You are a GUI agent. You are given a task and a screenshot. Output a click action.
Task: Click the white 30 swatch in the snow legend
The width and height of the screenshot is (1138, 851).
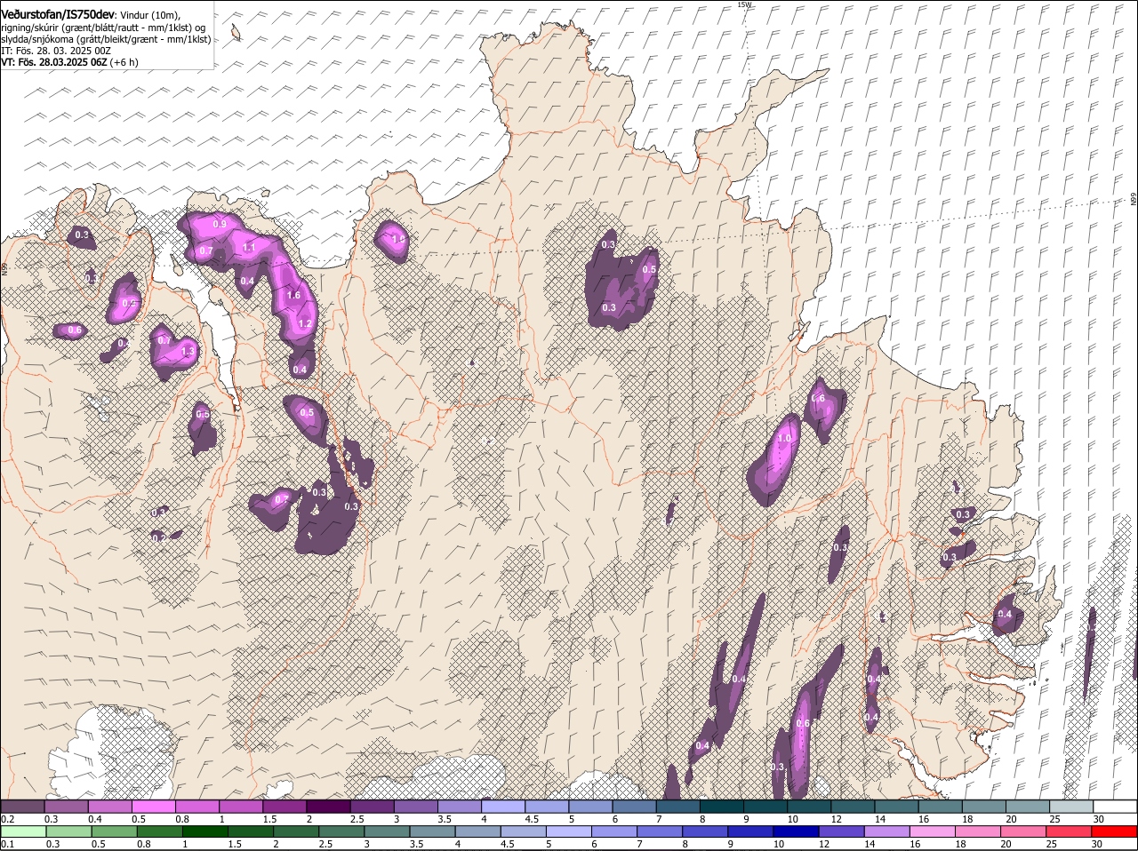[x=1115, y=806]
